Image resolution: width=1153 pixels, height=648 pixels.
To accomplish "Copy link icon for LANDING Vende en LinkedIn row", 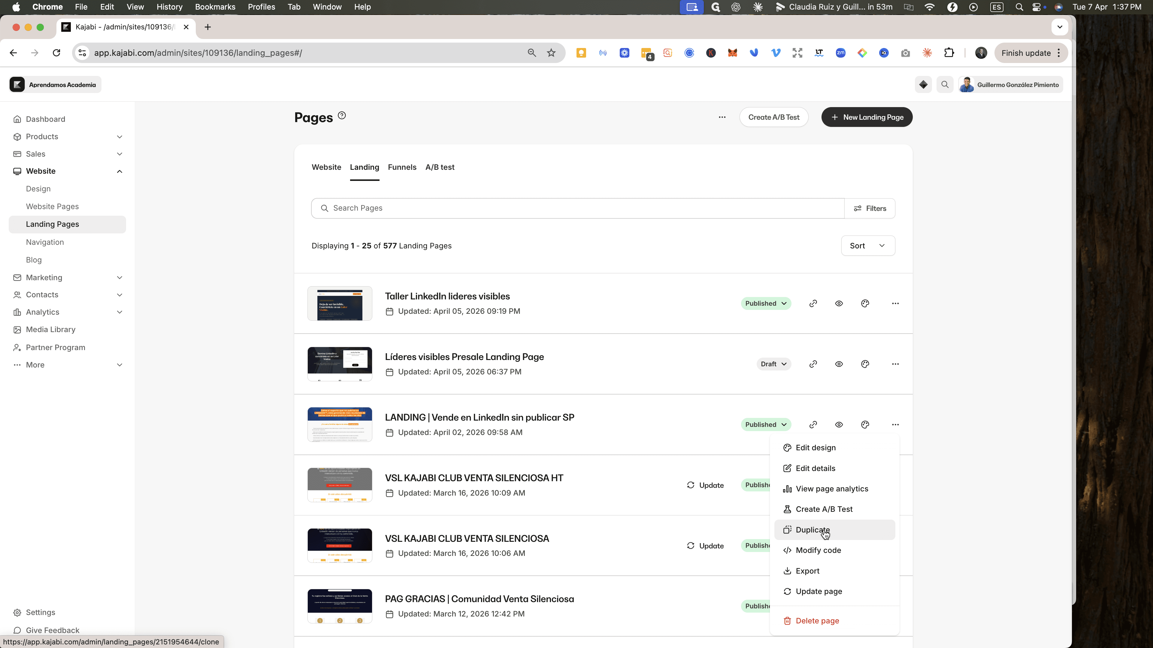I will 813,424.
